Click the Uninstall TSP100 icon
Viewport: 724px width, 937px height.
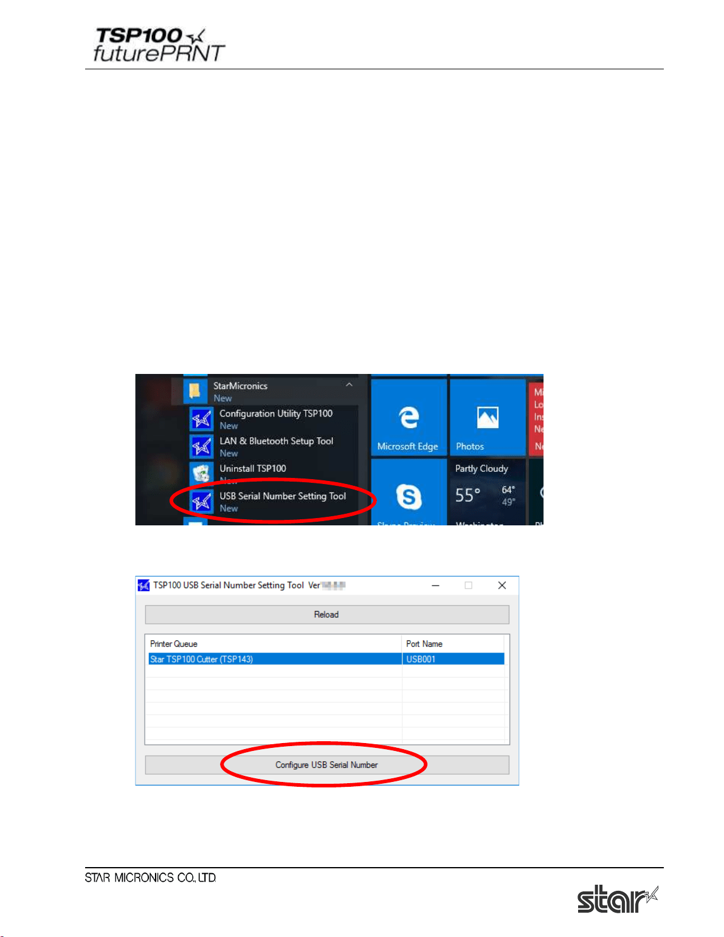tap(201, 474)
